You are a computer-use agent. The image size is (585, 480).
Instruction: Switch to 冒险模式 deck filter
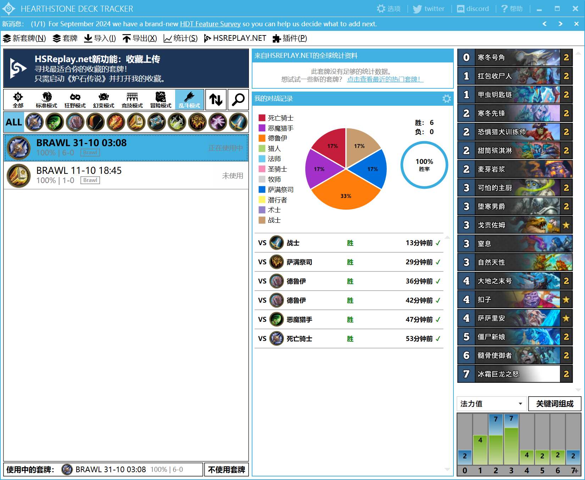161,100
